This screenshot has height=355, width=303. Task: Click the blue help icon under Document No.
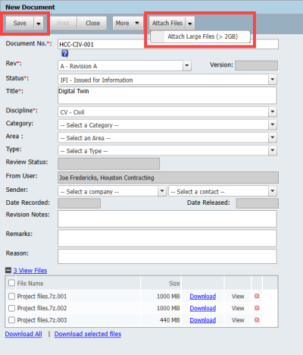tap(65, 54)
